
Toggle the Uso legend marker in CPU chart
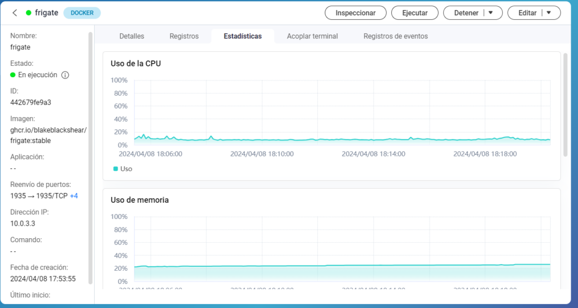[116, 168]
